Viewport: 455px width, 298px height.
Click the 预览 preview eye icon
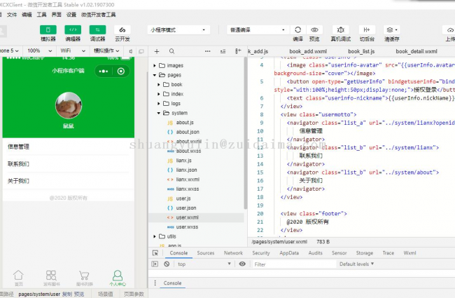pos(314,30)
